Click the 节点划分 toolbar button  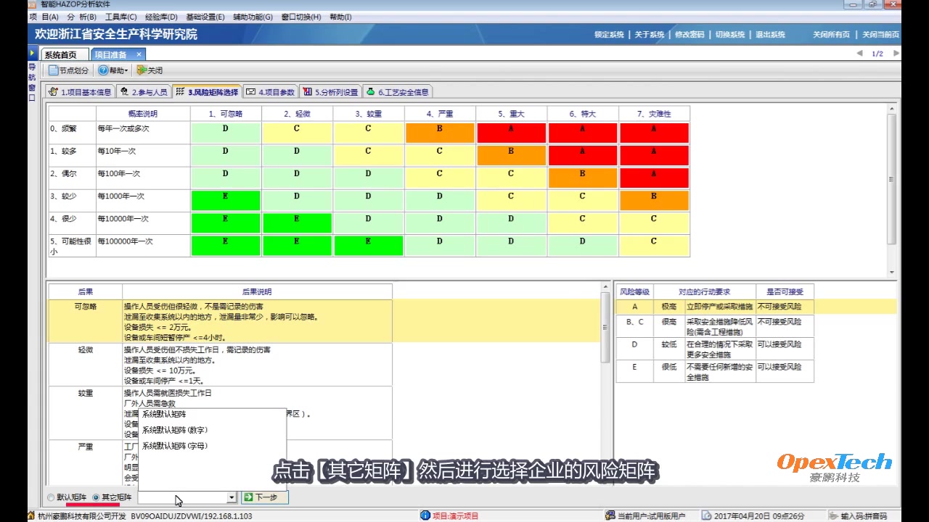(69, 70)
